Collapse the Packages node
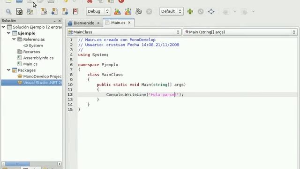 click(x=8, y=70)
